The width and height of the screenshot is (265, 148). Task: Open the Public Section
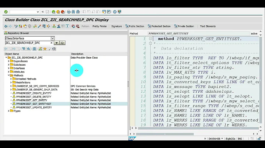(135, 26)
